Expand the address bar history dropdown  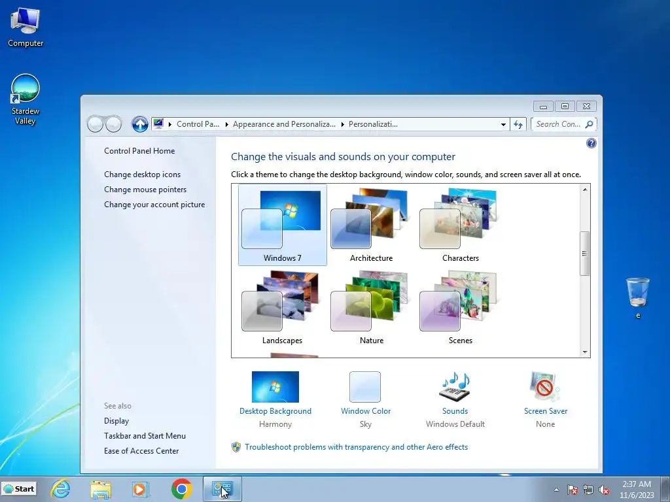pyautogui.click(x=503, y=124)
